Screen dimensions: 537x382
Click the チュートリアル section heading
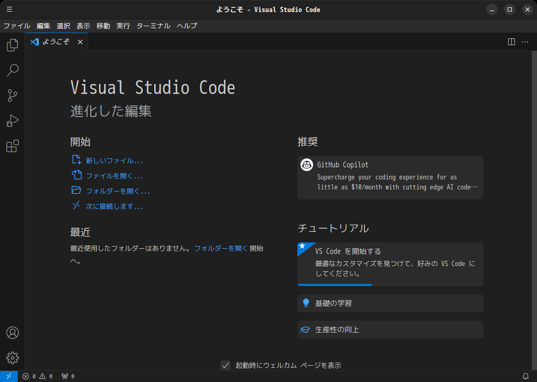[x=333, y=228]
